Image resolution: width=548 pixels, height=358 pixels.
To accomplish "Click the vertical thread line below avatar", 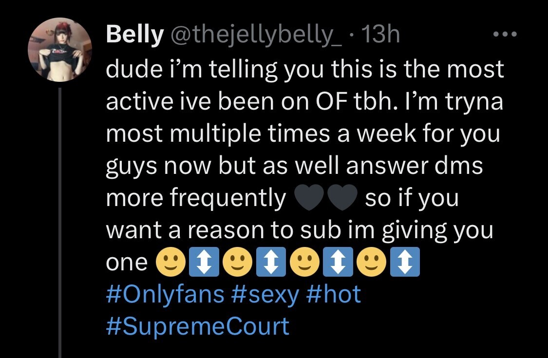I will pyautogui.click(x=59, y=219).
